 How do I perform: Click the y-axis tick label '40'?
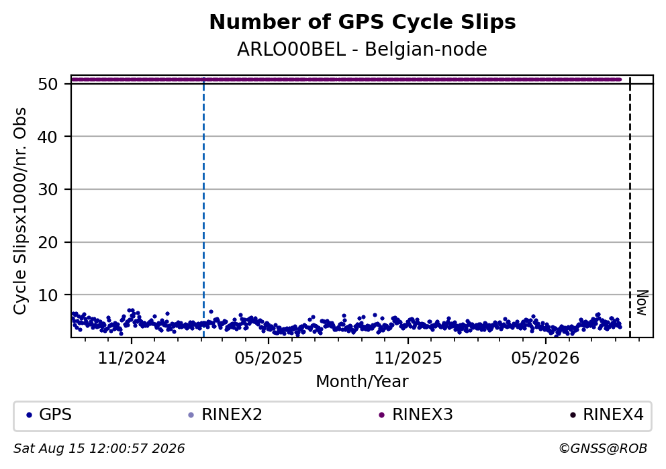coord(48,137)
